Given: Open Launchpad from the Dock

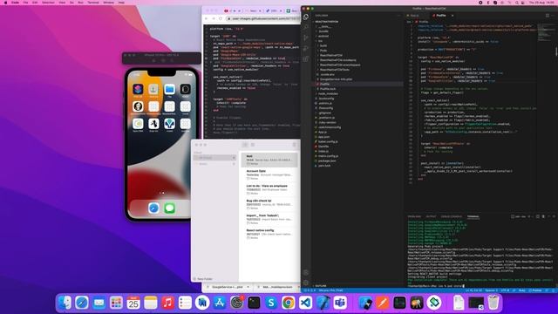Looking at the screenshot, I should (x=116, y=303).
